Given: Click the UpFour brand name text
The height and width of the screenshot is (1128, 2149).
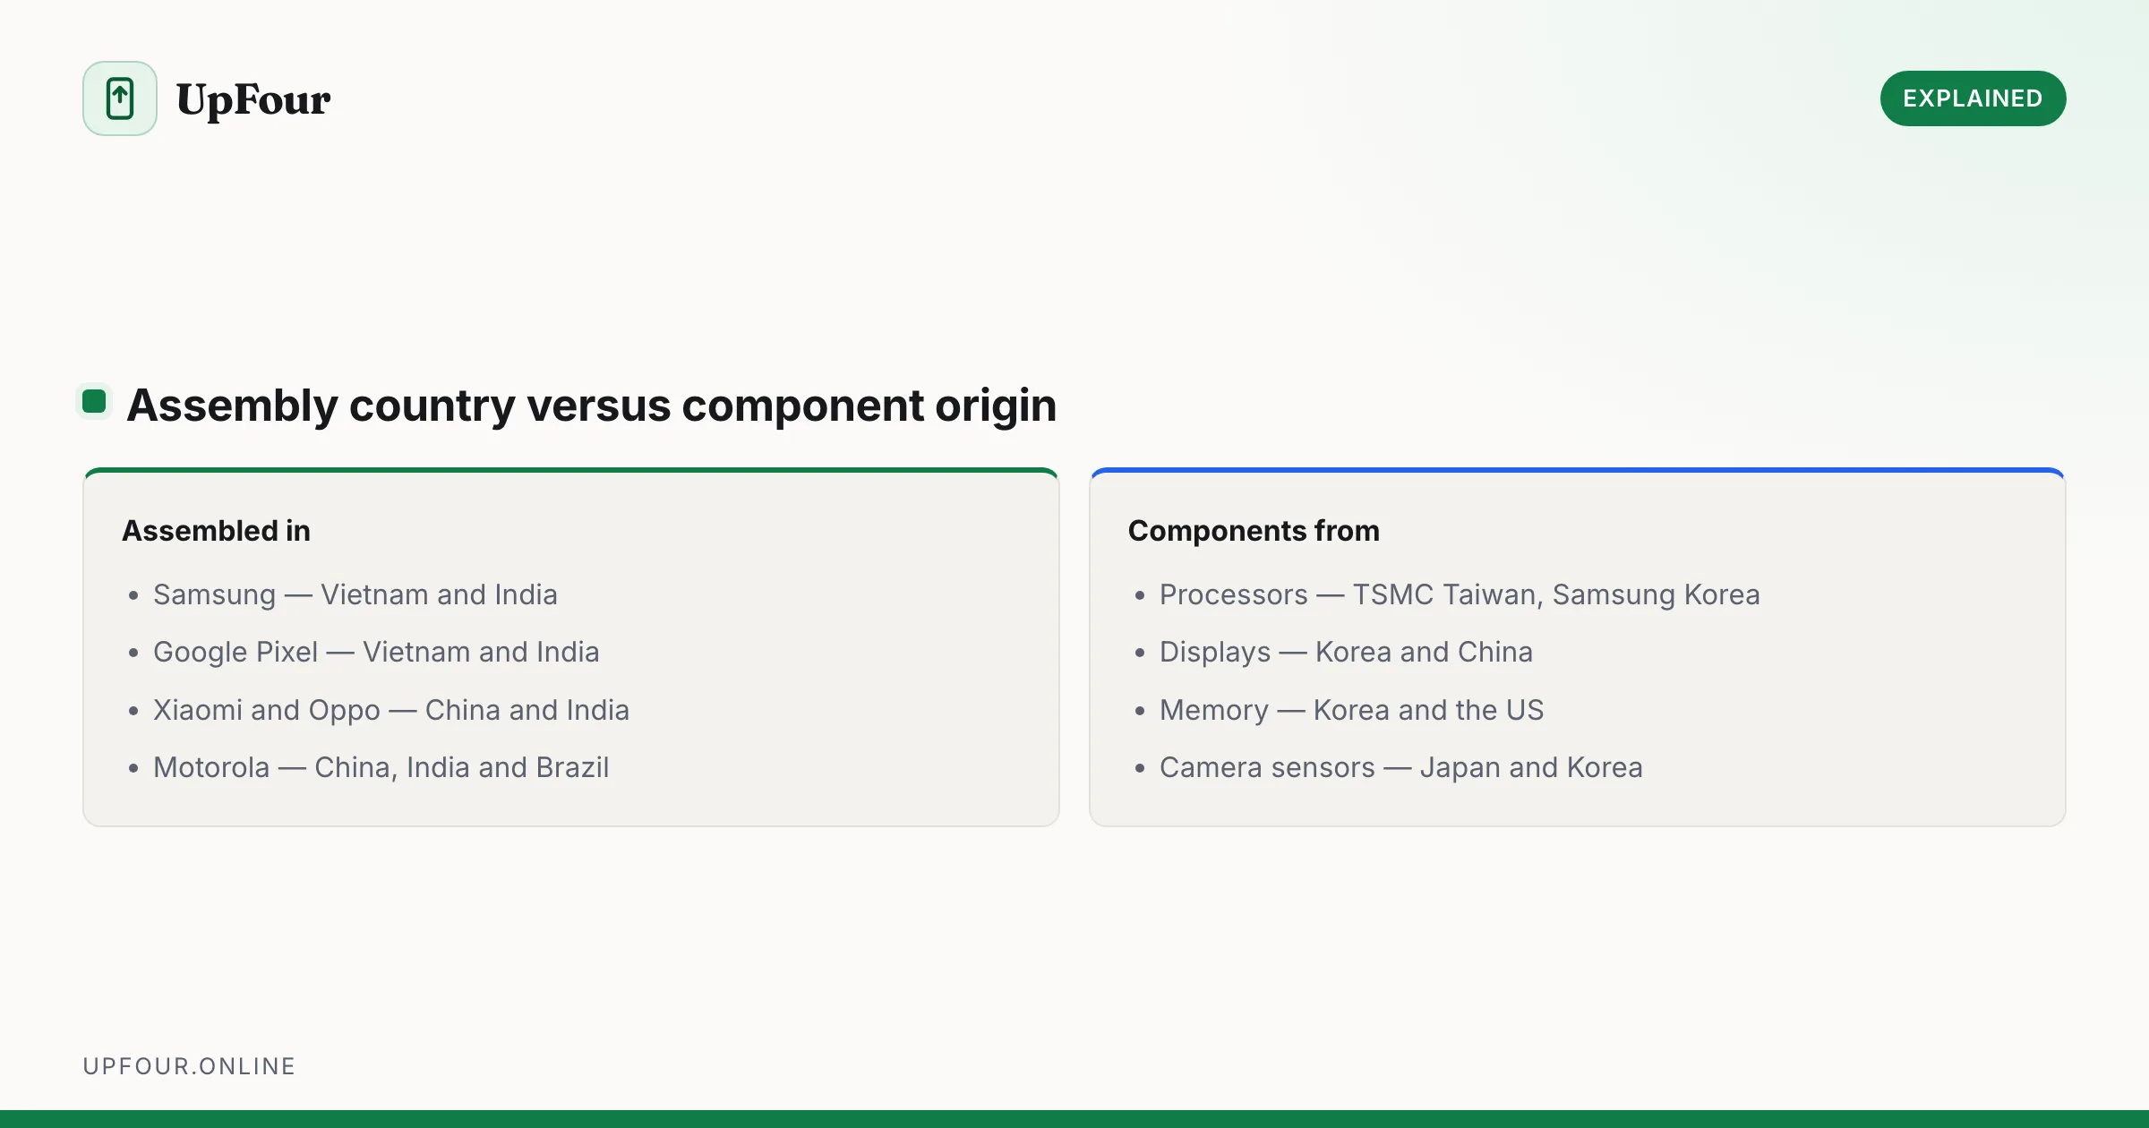Looking at the screenshot, I should [x=253, y=99].
